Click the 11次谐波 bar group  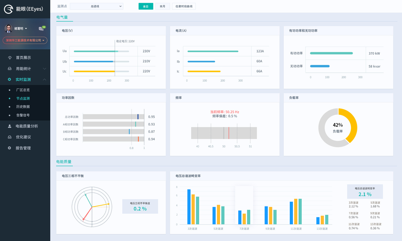tap(296, 211)
